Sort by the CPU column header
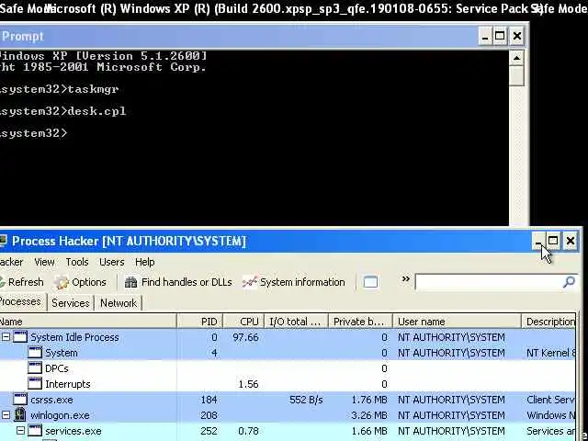588x441 pixels. pyautogui.click(x=243, y=322)
